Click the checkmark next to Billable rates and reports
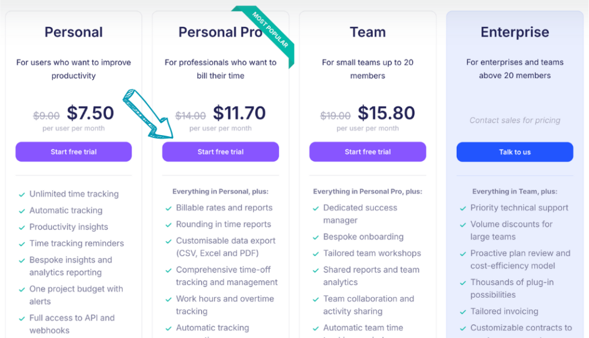 [x=168, y=208]
